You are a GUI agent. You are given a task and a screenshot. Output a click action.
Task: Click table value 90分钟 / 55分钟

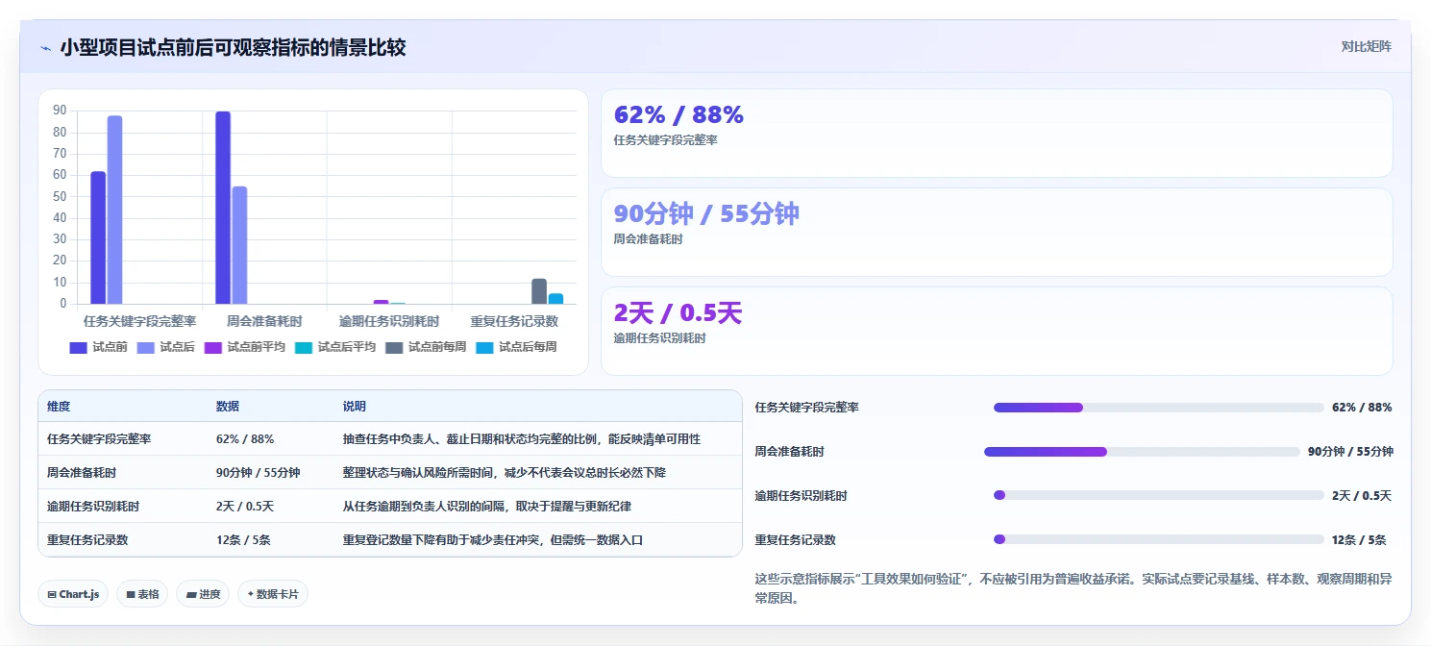click(258, 472)
